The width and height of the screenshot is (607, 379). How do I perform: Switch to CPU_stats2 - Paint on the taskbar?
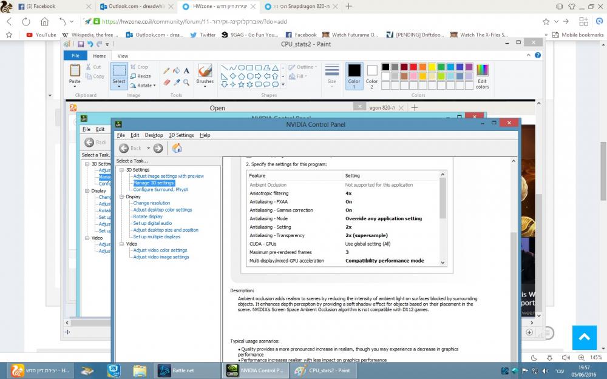pos(324,371)
